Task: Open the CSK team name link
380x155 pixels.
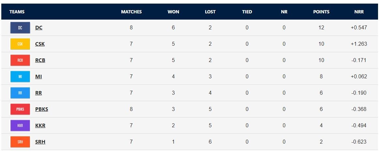Action: (40, 44)
